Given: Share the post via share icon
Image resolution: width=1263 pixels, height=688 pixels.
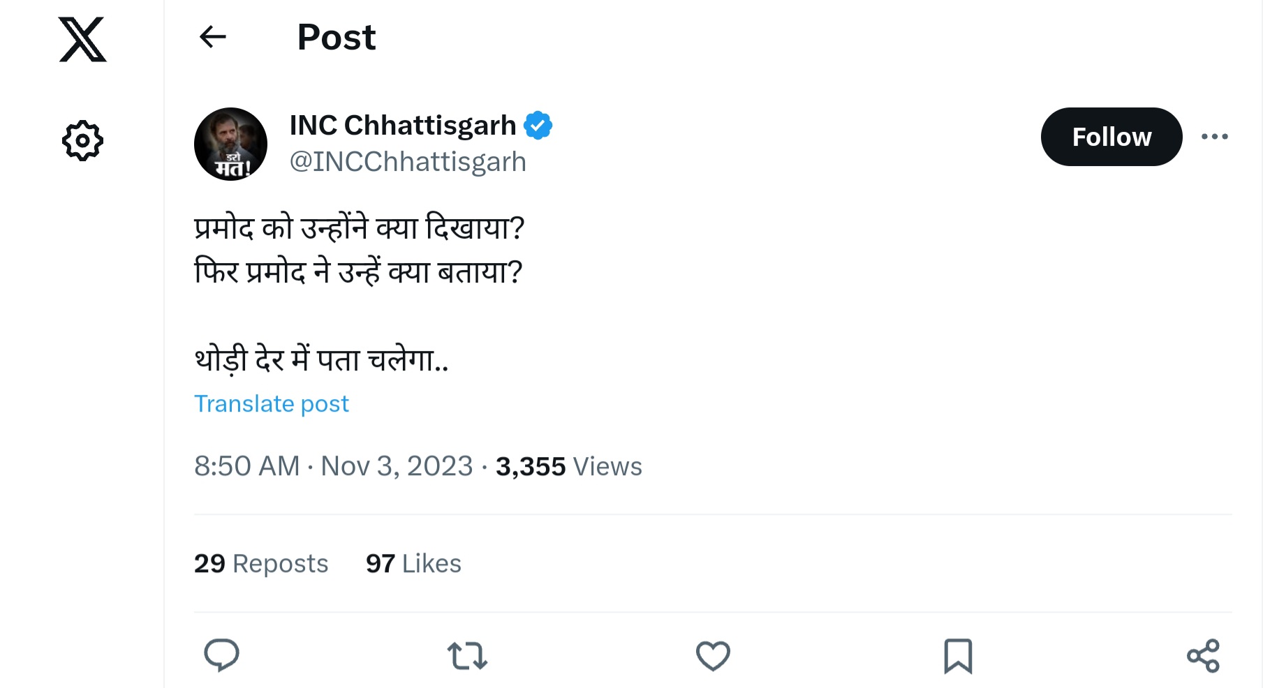Looking at the screenshot, I should 1203,656.
